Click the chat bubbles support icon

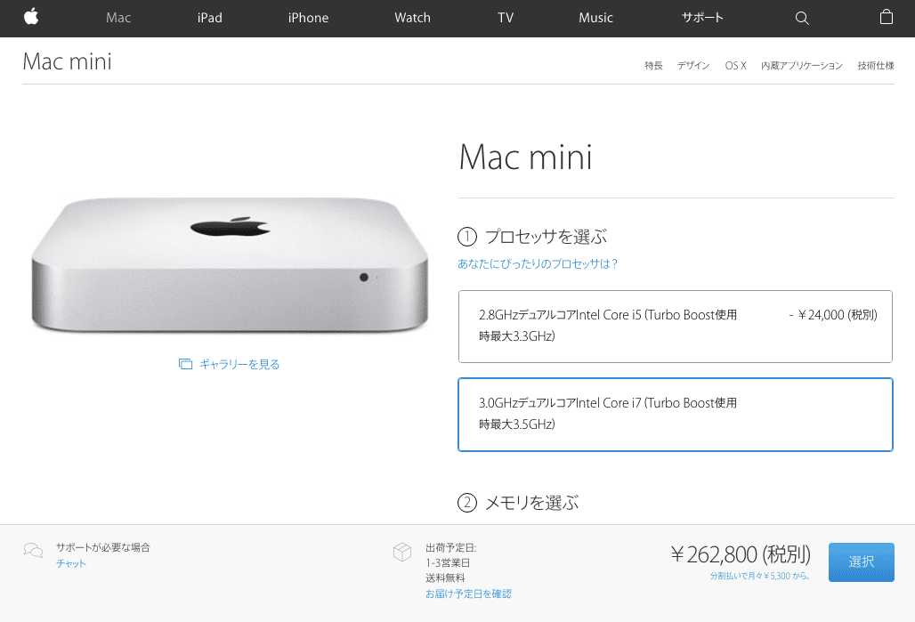click(x=33, y=550)
